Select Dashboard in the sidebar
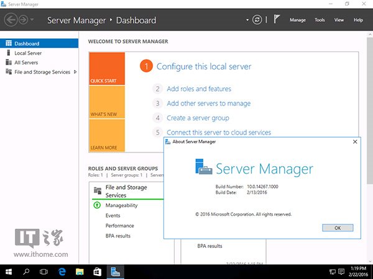Image resolution: width=373 pixels, height=279 pixels. click(39, 43)
